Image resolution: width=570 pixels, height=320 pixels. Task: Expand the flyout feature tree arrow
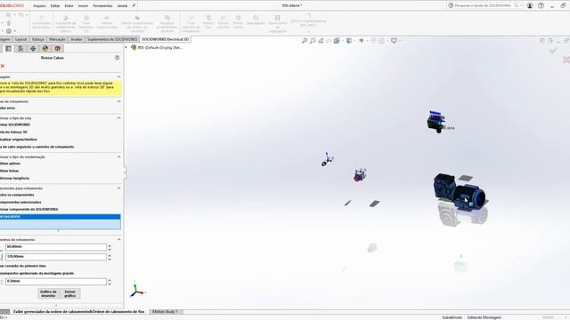(126, 47)
